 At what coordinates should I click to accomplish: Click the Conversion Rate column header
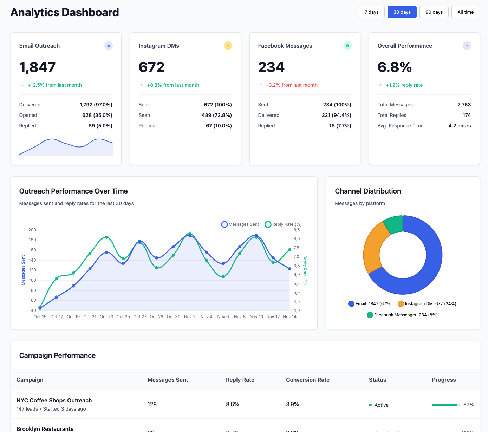[x=308, y=380]
